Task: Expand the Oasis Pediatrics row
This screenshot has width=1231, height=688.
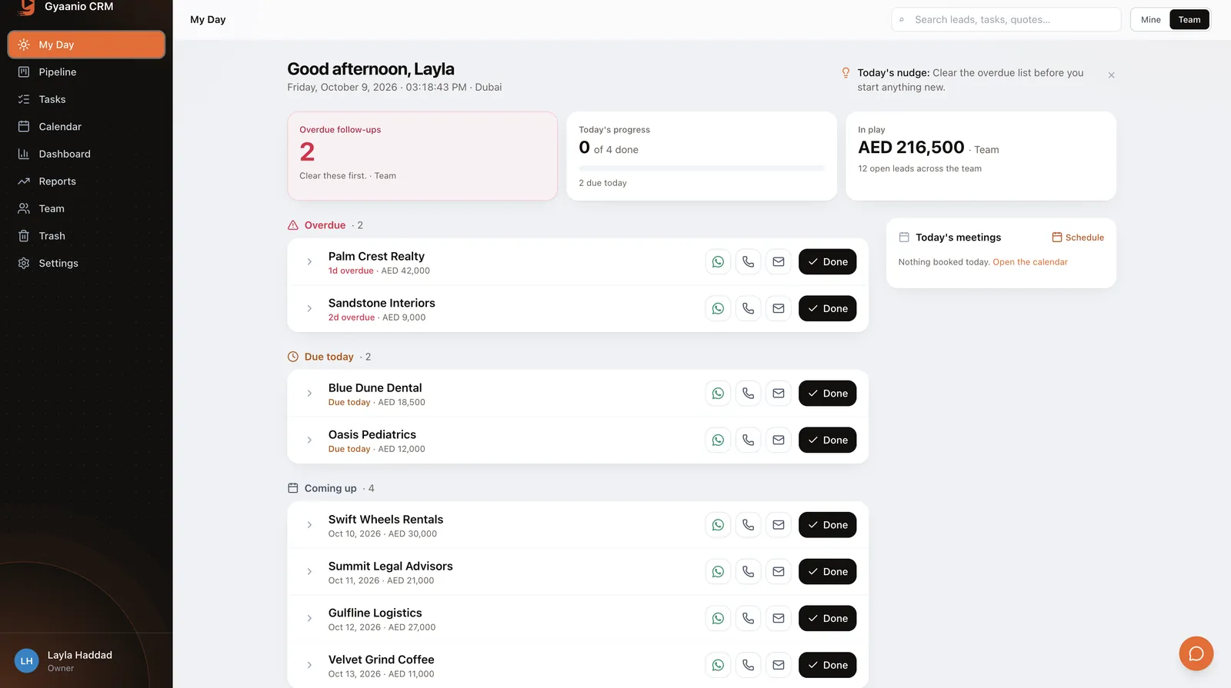Action: (309, 440)
